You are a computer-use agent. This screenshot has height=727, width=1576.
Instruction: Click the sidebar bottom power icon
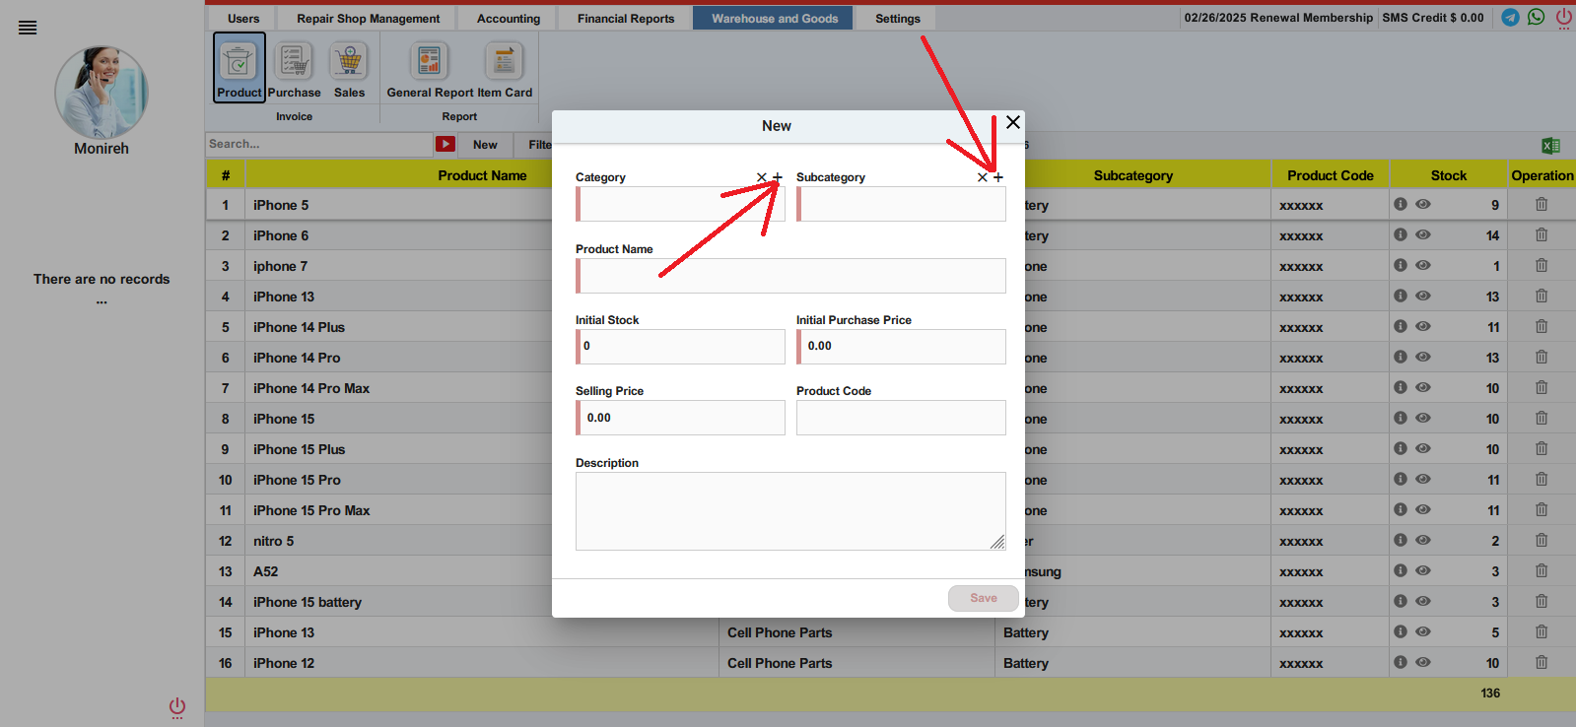point(177,707)
